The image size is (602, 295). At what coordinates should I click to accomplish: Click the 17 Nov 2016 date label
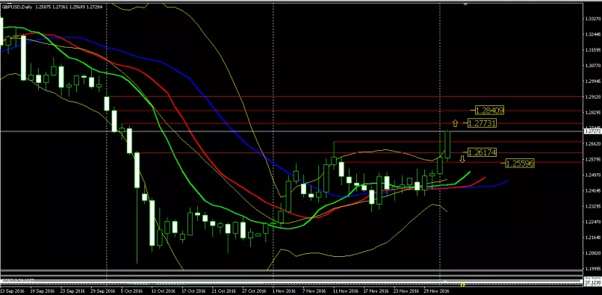pos(376,291)
